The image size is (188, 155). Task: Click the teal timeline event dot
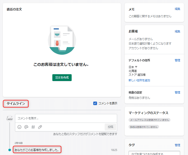tap(10, 150)
